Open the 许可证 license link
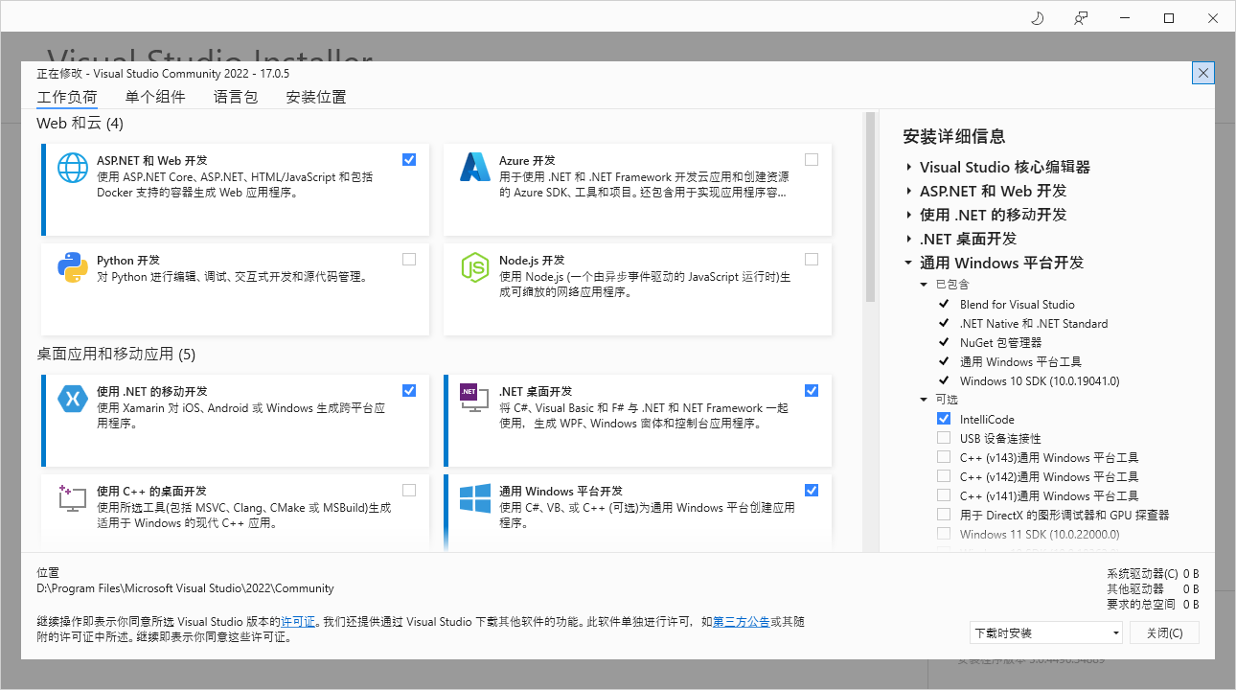The height and width of the screenshot is (690, 1236). point(298,622)
